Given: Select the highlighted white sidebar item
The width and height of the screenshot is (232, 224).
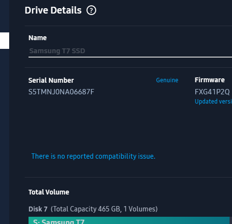Looking at the screenshot, I should pos(4,41).
